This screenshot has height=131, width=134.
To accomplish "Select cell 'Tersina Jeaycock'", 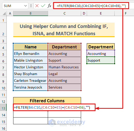I will click(x=30, y=87).
